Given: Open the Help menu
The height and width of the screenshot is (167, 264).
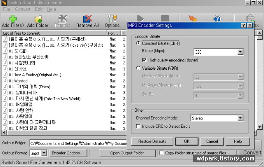Looking at the screenshot, I should point(51,9).
